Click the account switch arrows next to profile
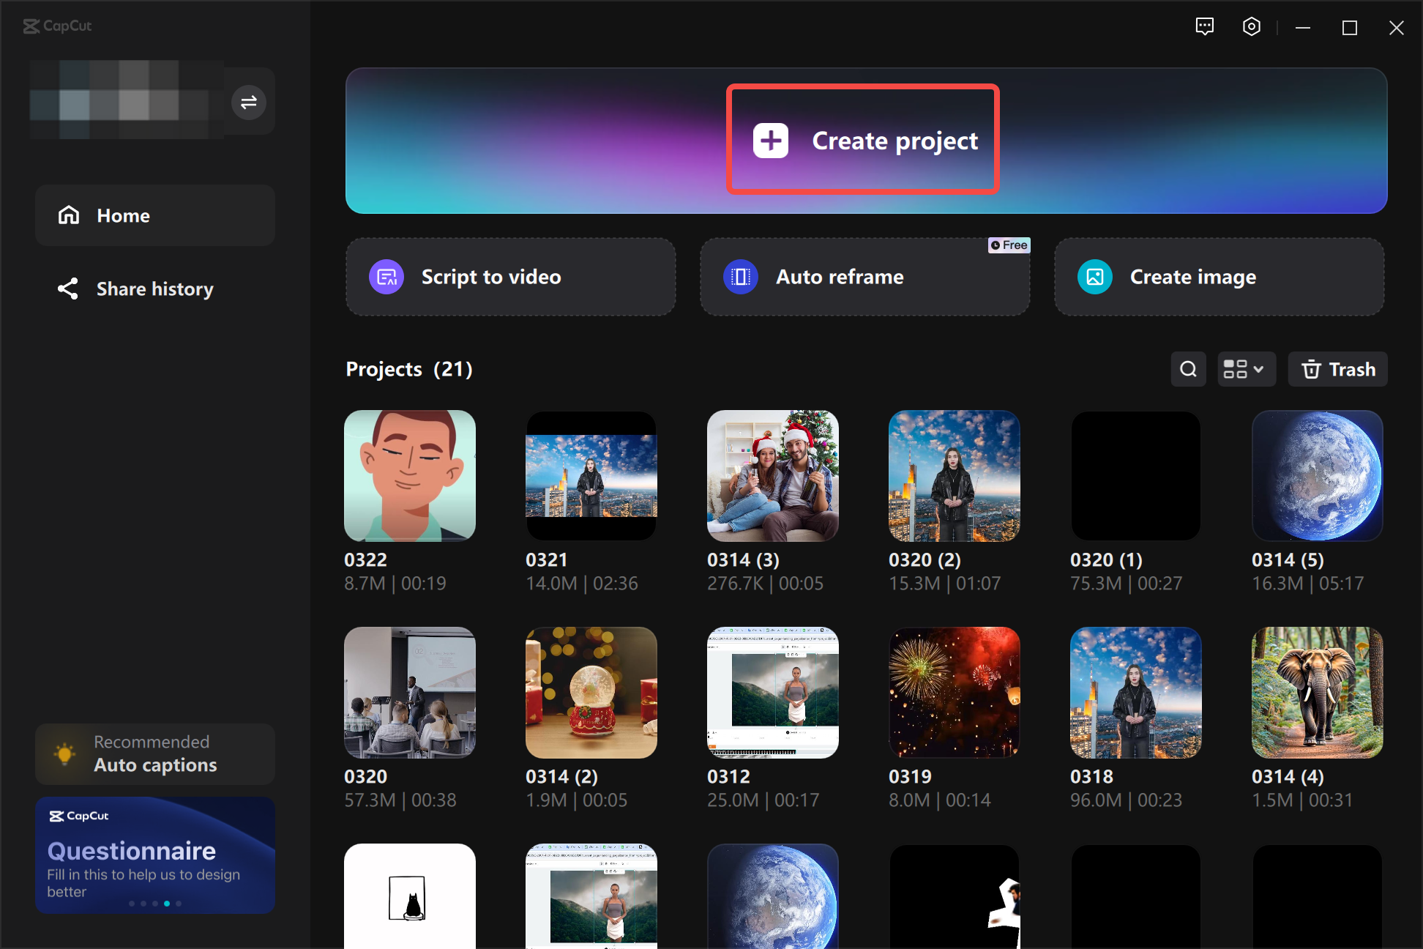Screen dimensions: 1423x949 point(249,102)
